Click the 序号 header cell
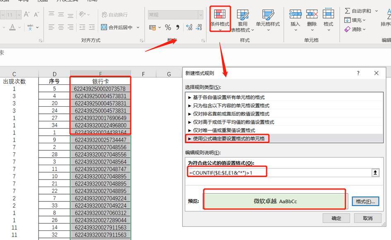 click(x=54, y=81)
